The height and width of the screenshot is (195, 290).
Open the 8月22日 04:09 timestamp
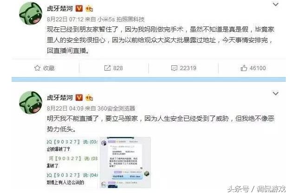point(65,109)
